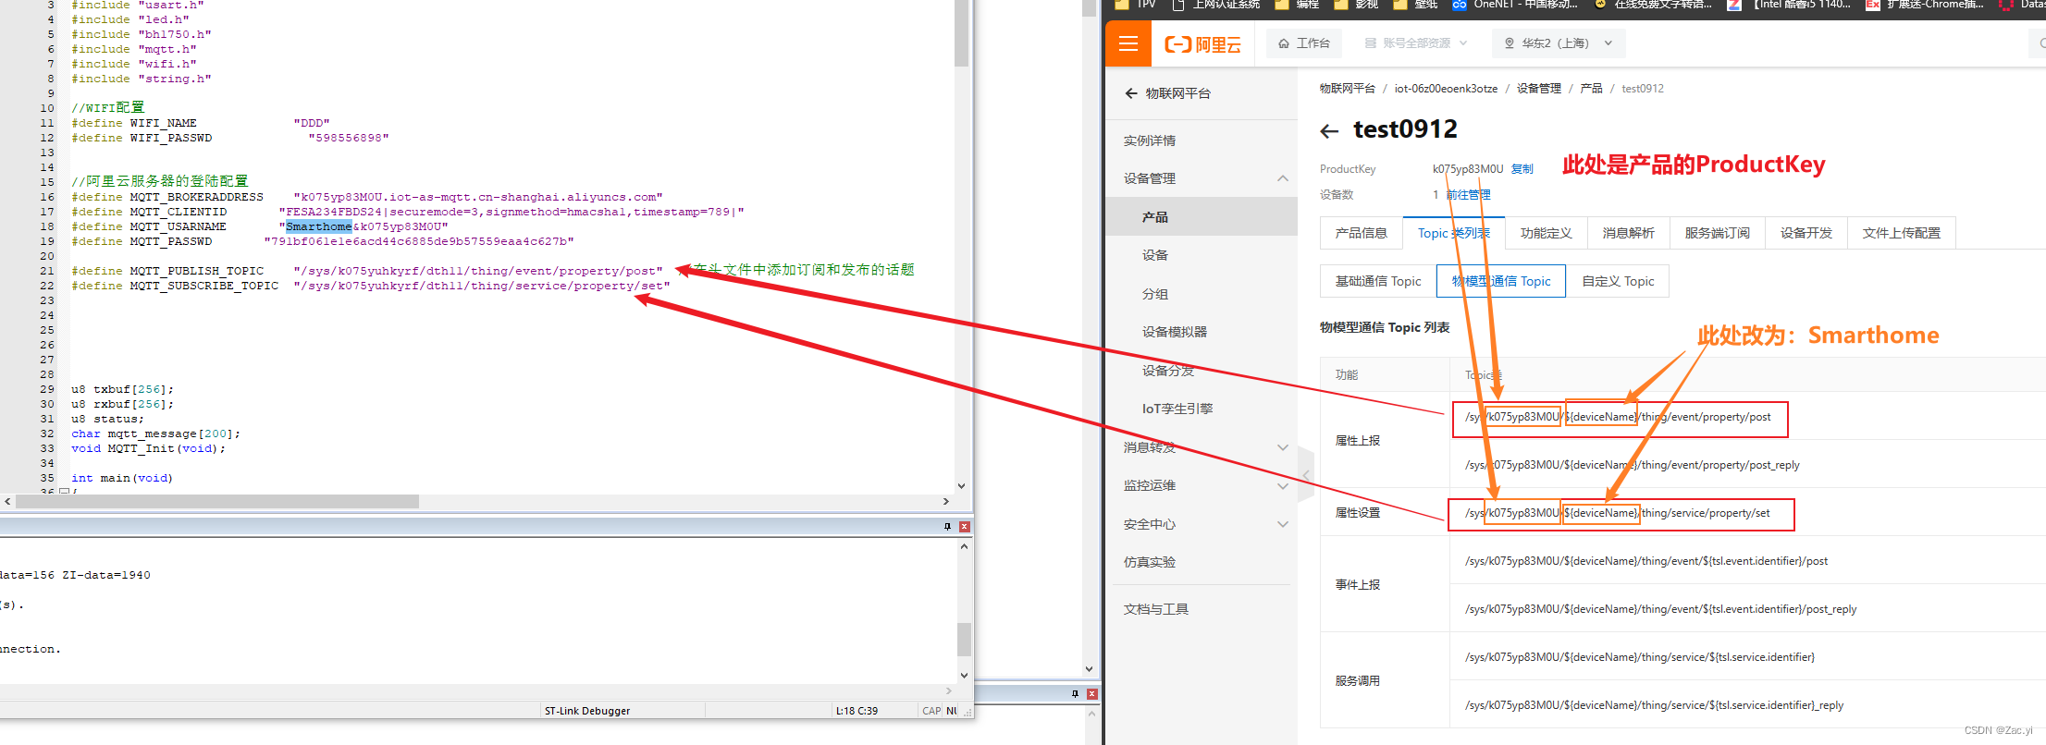
Task: Open the 壁纸 bookmarks folder
Action: point(1416,5)
